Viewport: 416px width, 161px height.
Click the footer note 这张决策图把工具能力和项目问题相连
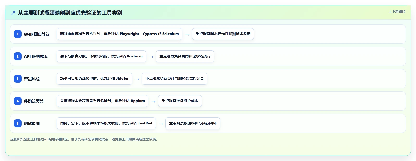[84, 139]
